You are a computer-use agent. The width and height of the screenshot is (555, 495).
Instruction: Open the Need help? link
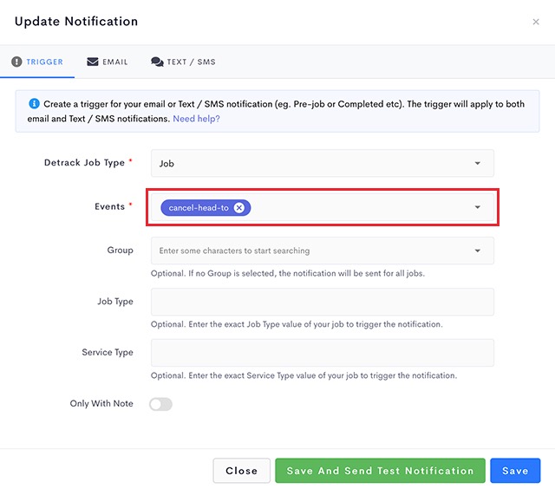196,119
